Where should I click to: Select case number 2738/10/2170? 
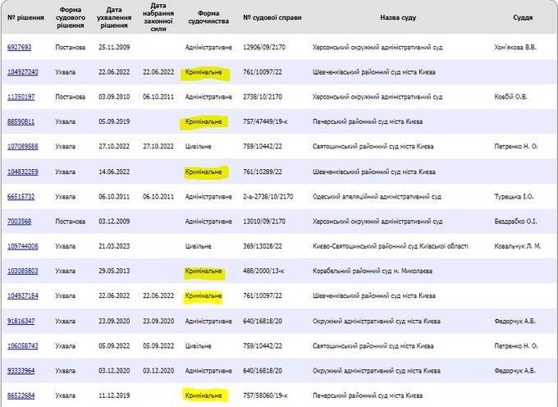pos(263,97)
